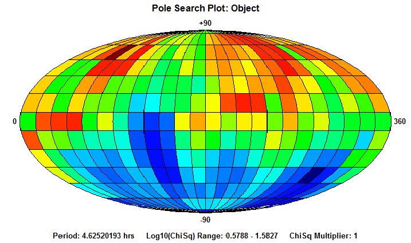The image size is (411, 243).
Task: Click the "+90" latitude label
Action: [205, 23]
